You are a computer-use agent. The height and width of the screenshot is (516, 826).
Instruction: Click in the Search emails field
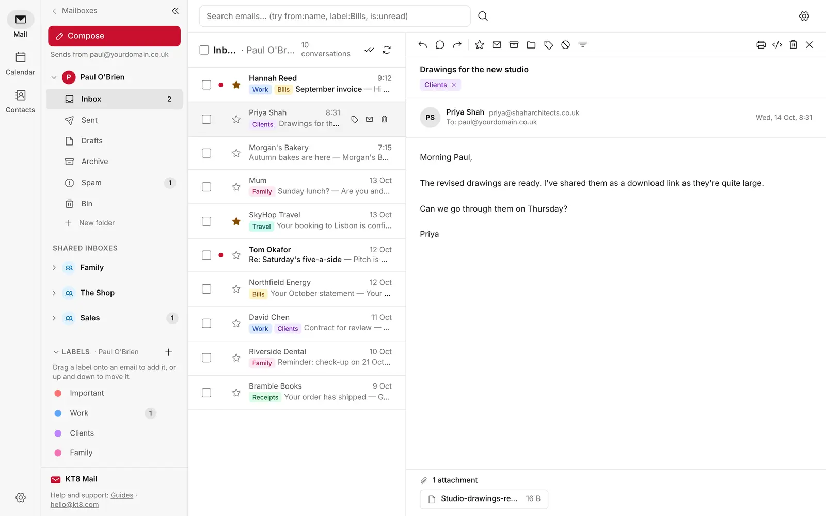[x=335, y=16]
